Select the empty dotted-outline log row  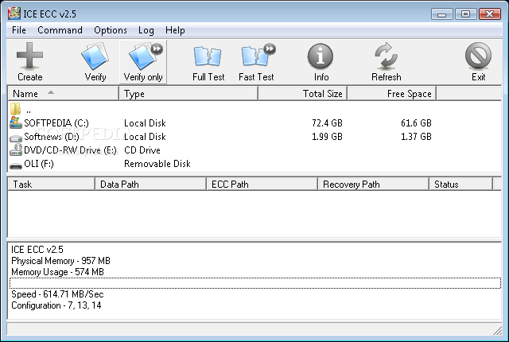[x=255, y=283]
